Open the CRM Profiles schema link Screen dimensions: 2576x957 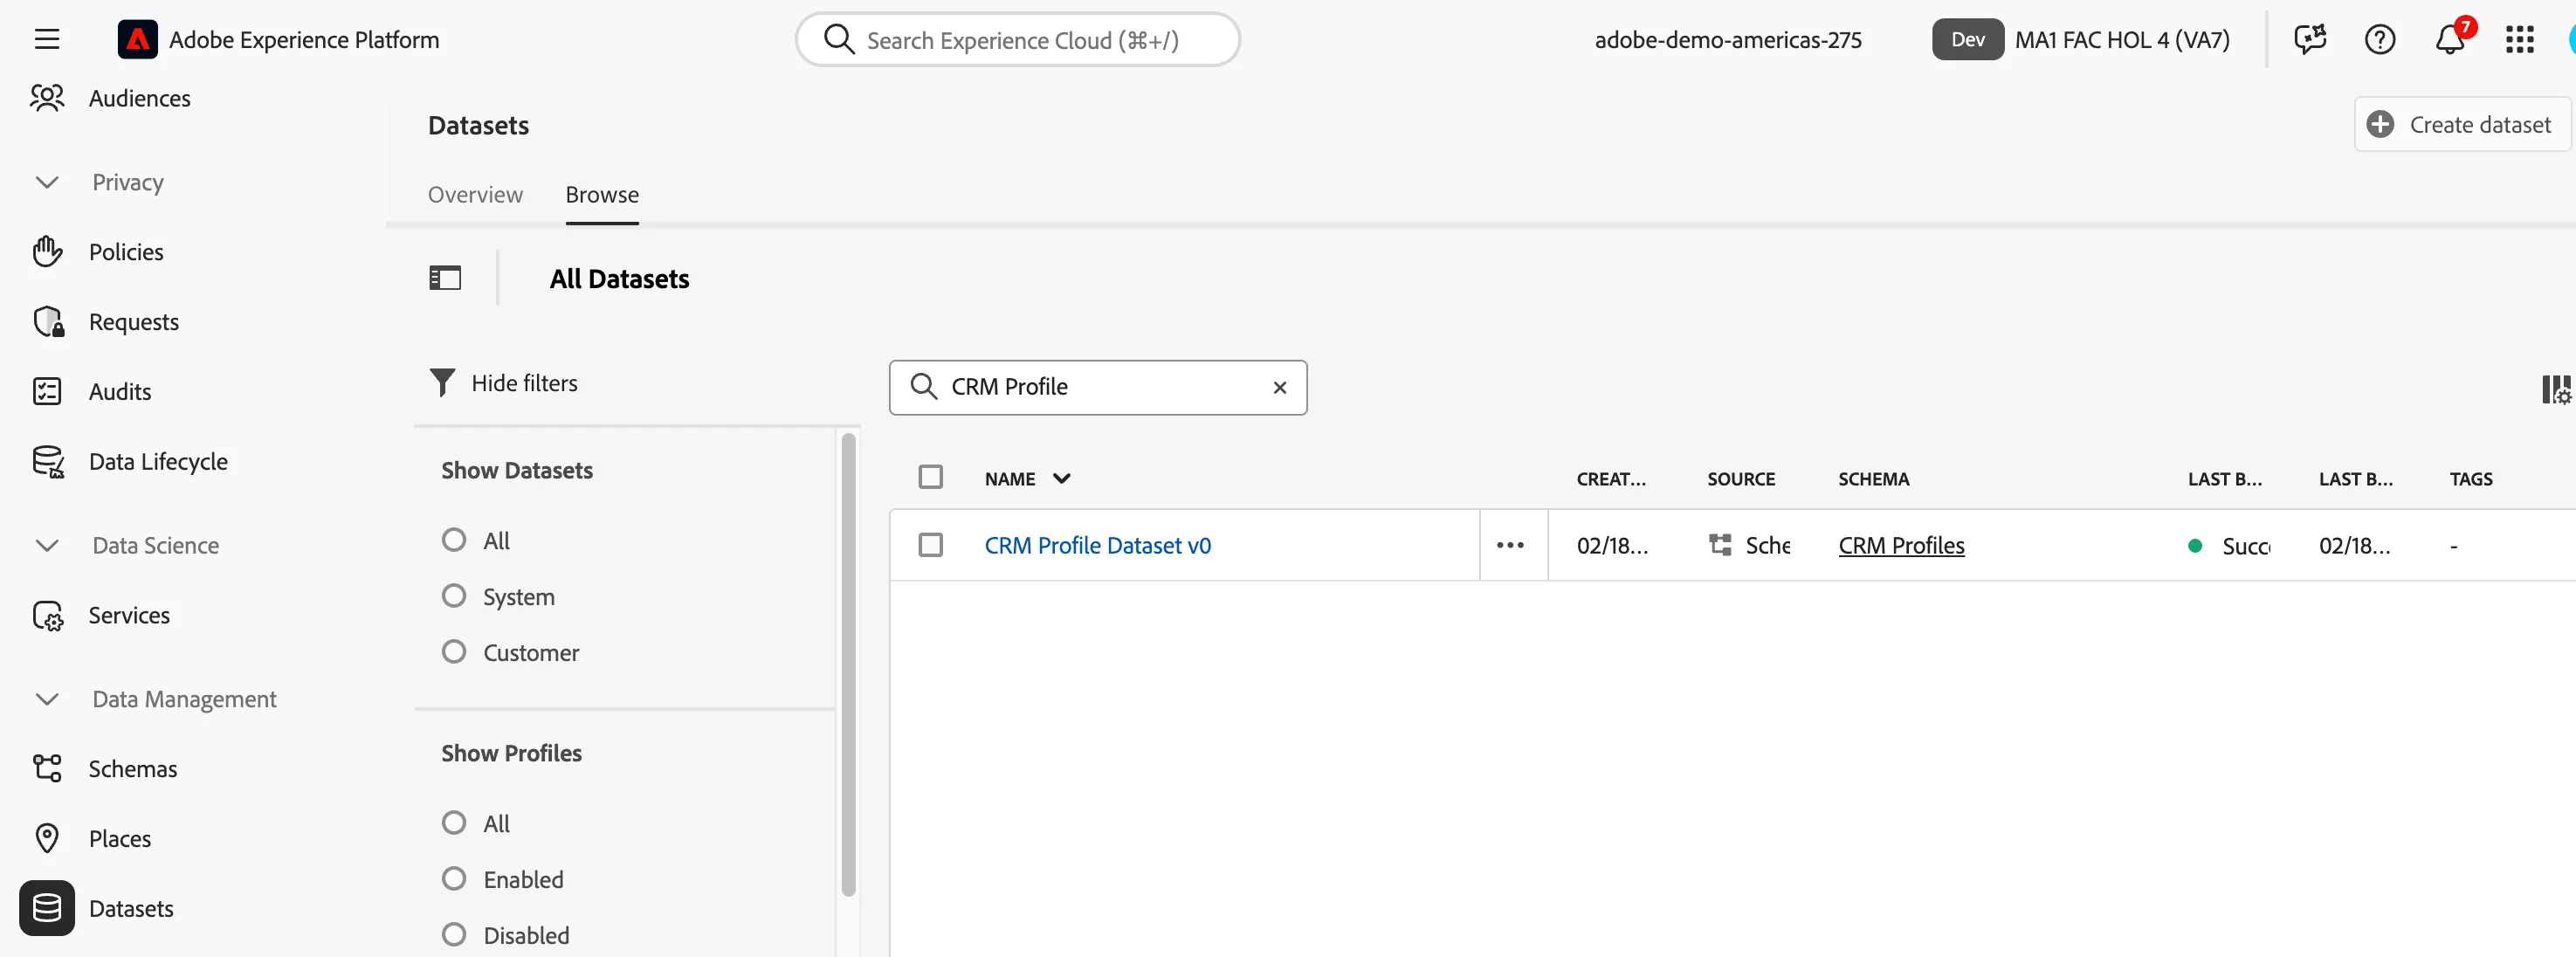coord(1901,546)
